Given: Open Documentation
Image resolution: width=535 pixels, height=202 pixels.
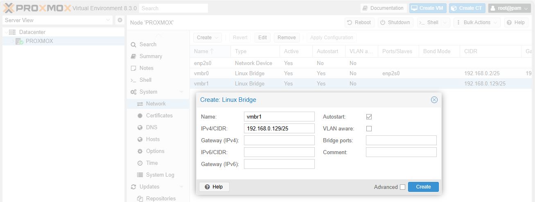Looking at the screenshot, I should [x=384, y=8].
